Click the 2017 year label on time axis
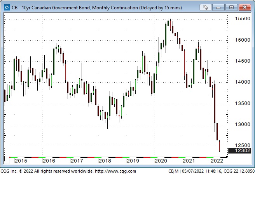 tap(77, 161)
